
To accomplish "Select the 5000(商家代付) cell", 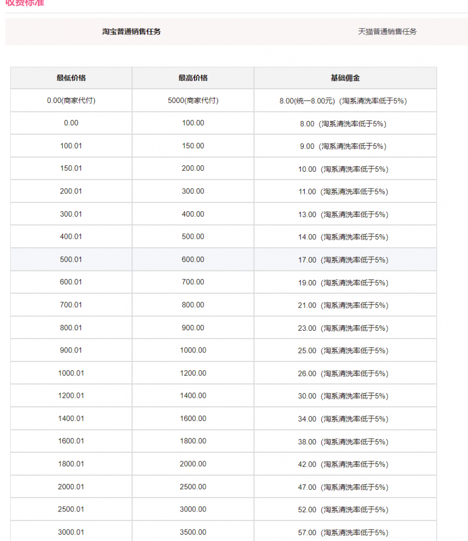I will coord(193,101).
